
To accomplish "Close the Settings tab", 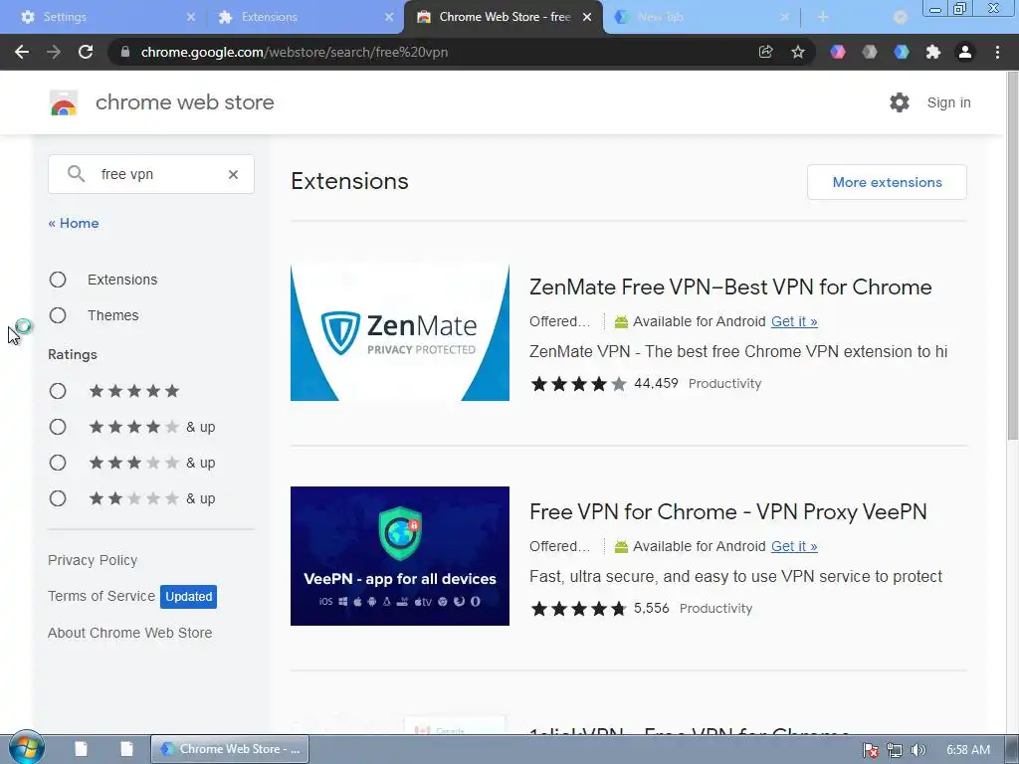I will [x=190, y=17].
